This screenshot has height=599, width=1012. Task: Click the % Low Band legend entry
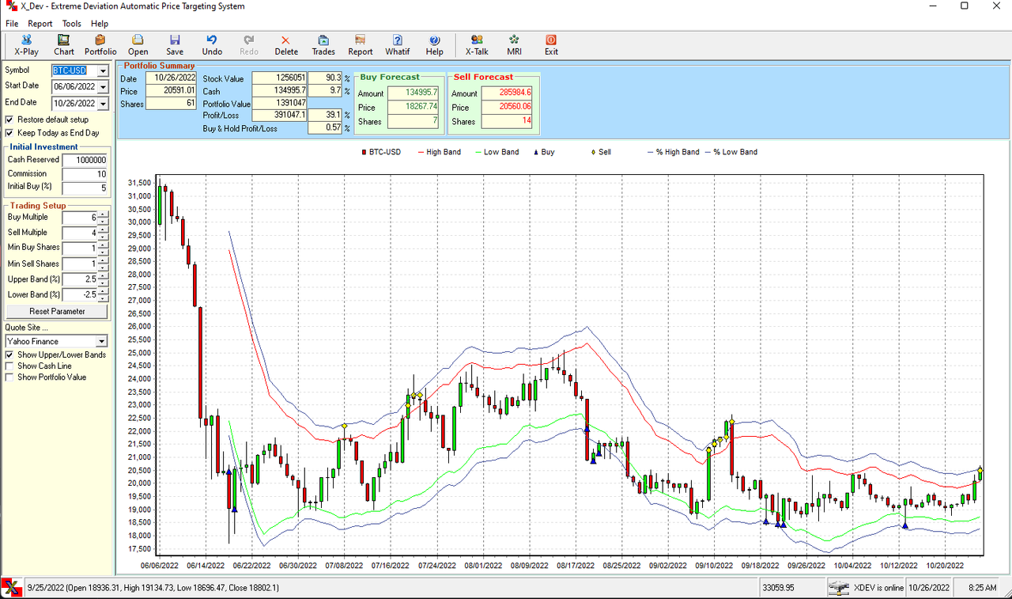(x=731, y=152)
